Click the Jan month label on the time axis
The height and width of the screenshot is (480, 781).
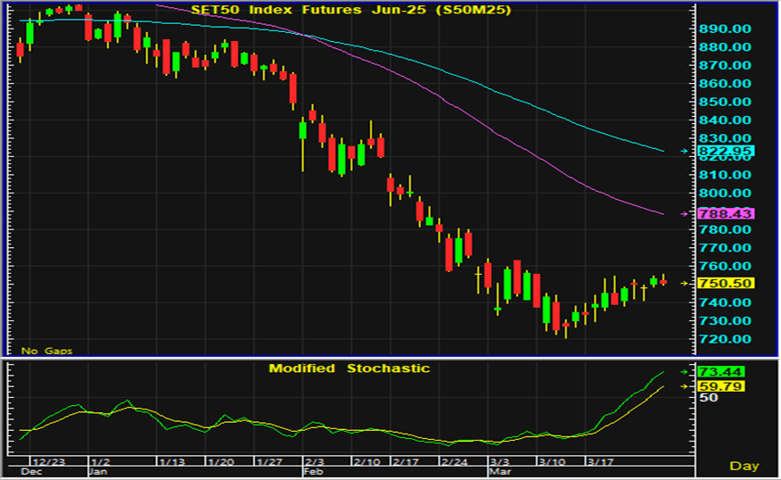[x=98, y=471]
